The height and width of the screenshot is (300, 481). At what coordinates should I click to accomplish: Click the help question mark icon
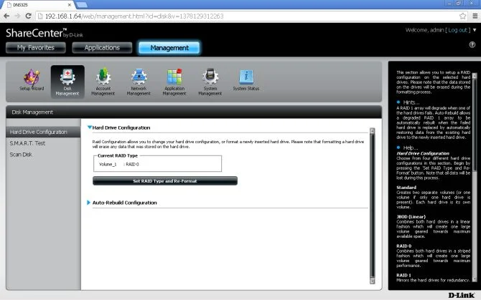pyautogui.click(x=472, y=45)
